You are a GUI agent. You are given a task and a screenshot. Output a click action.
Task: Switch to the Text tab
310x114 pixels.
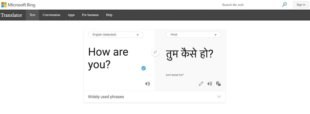pyautogui.click(x=32, y=15)
